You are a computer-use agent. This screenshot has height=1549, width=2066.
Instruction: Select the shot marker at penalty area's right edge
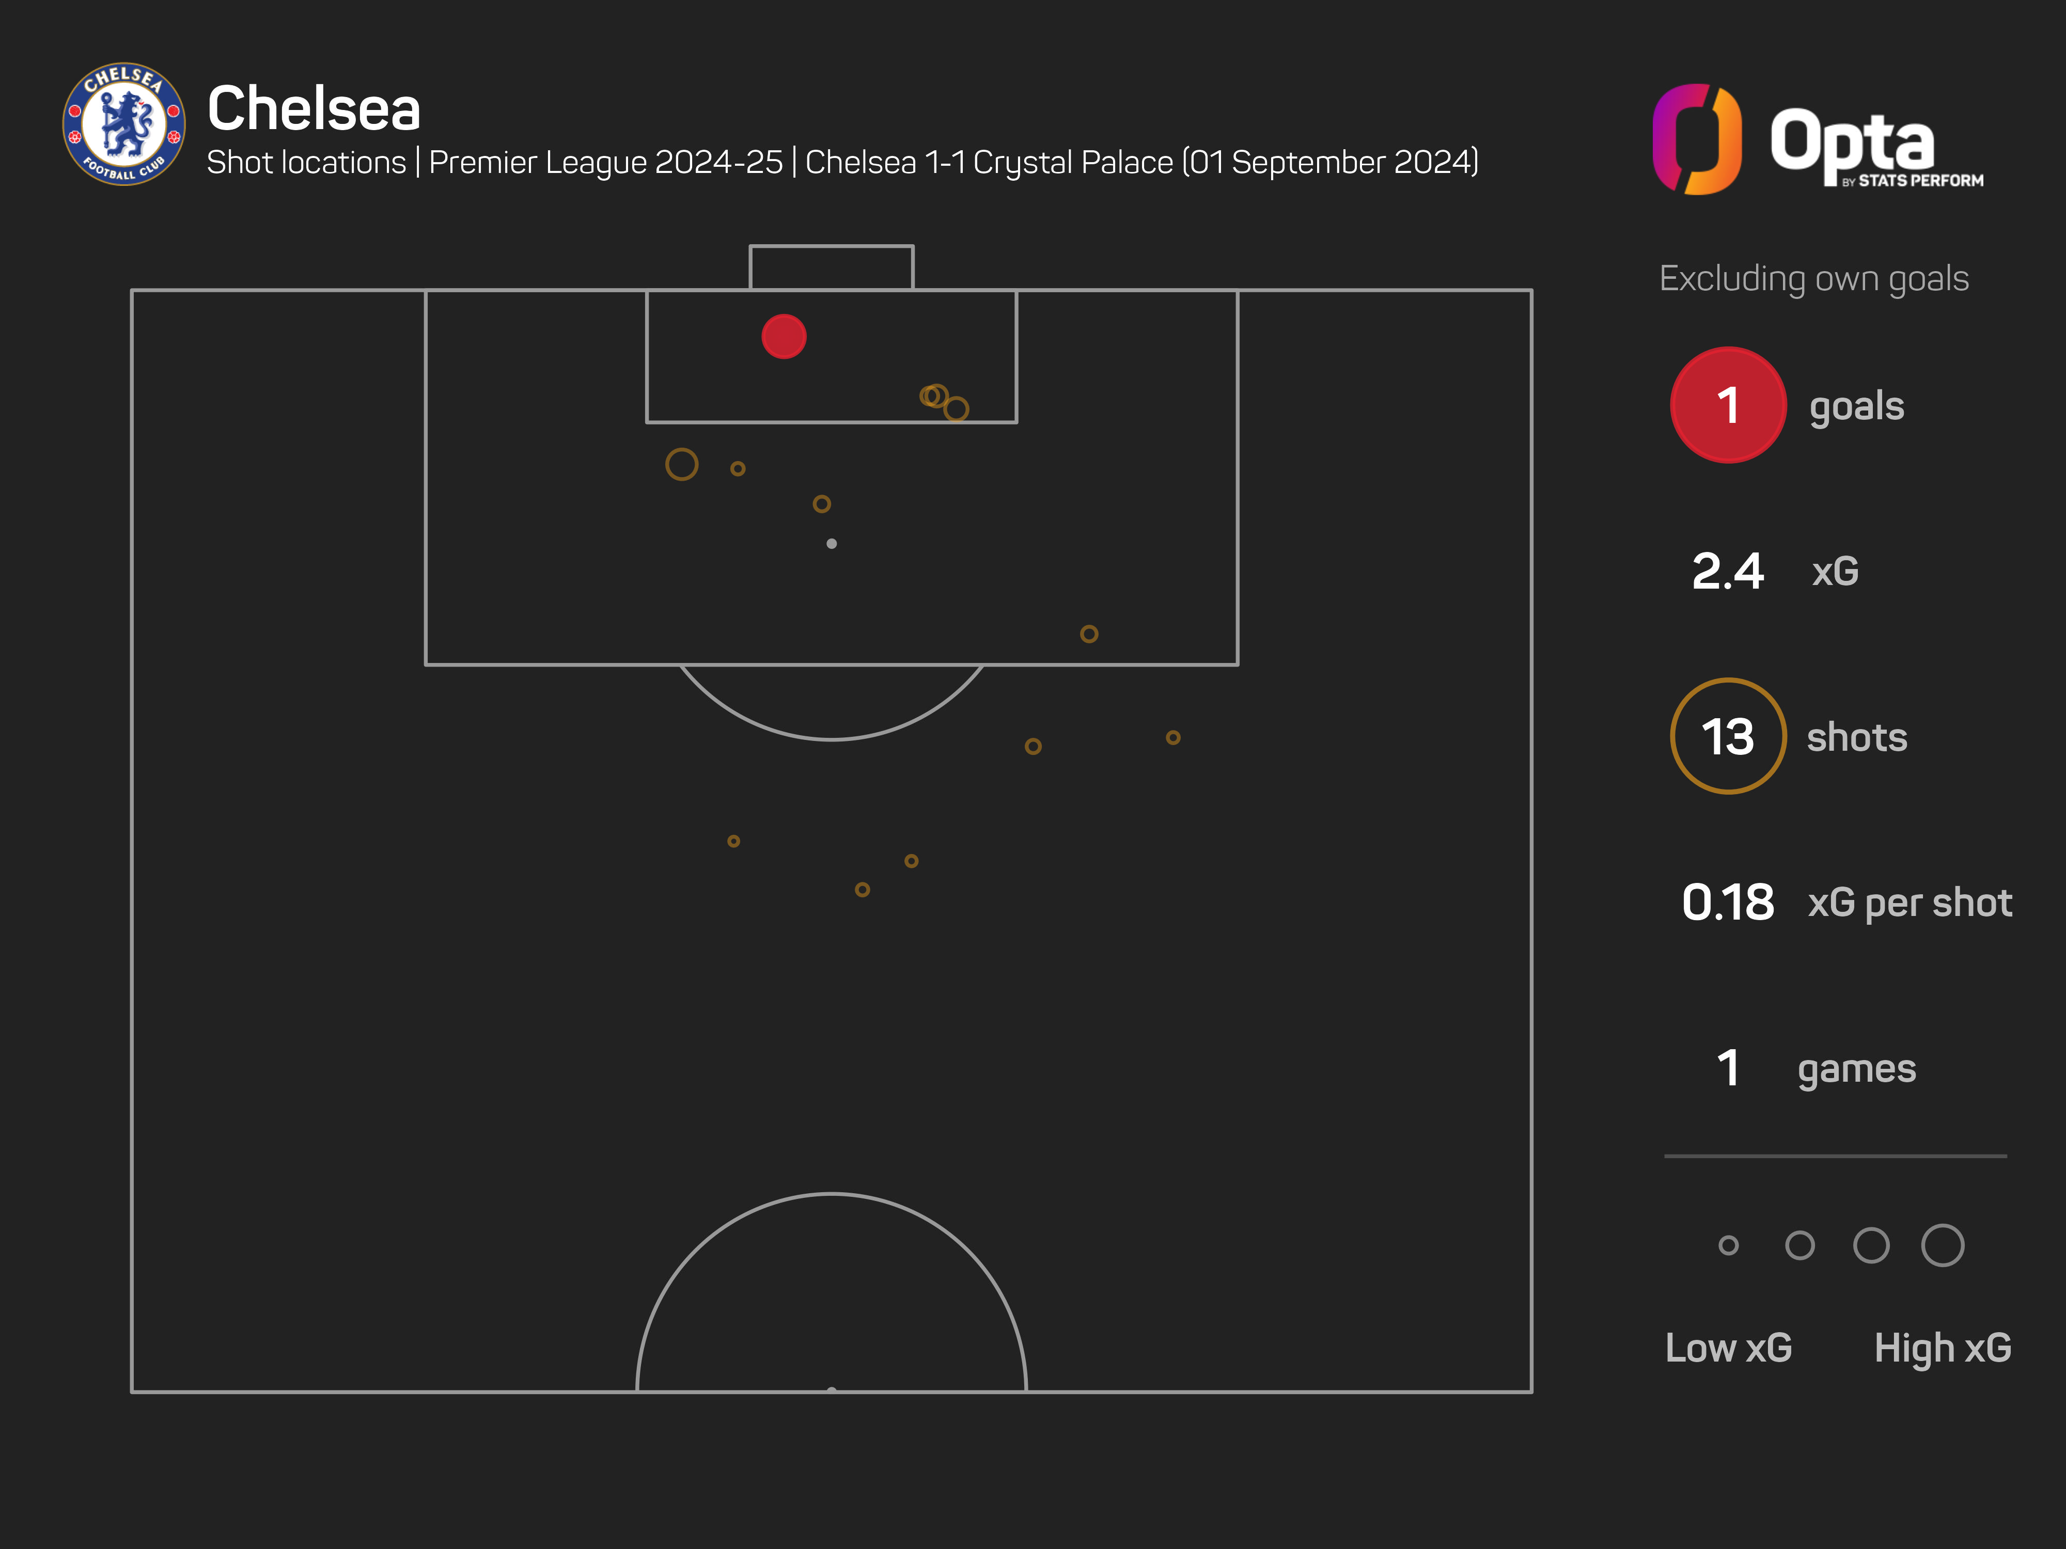1089,634
